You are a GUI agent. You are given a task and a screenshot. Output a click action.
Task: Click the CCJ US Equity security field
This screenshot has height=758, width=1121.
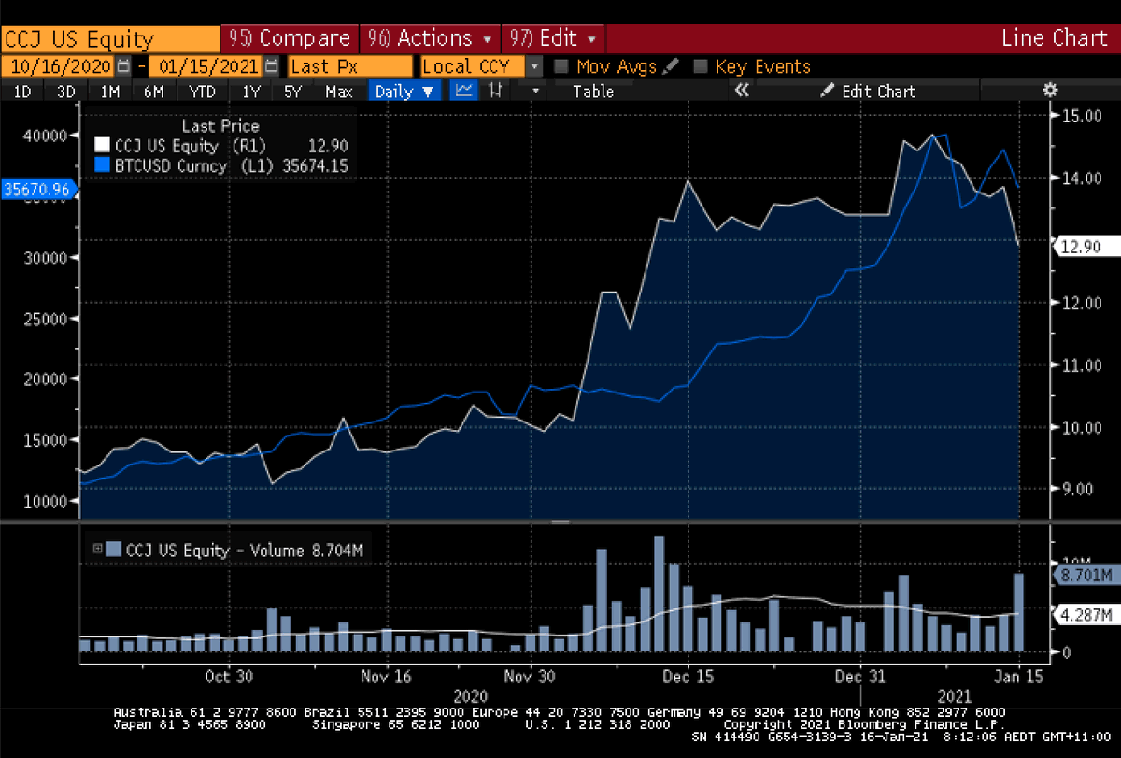point(109,38)
